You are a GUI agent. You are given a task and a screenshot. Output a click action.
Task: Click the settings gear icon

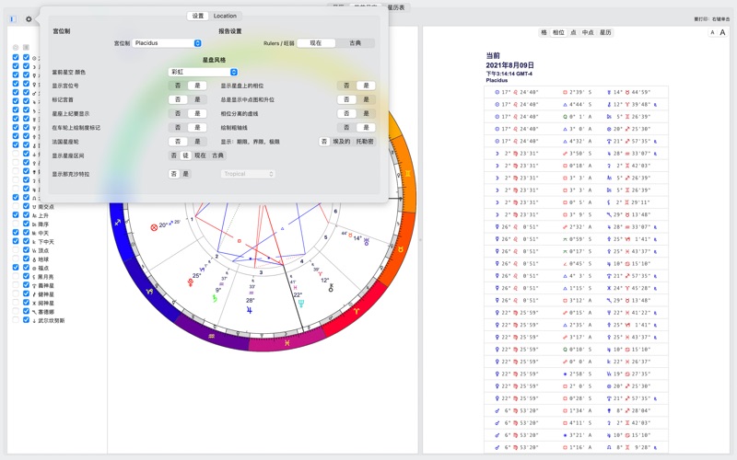pyautogui.click(x=29, y=19)
